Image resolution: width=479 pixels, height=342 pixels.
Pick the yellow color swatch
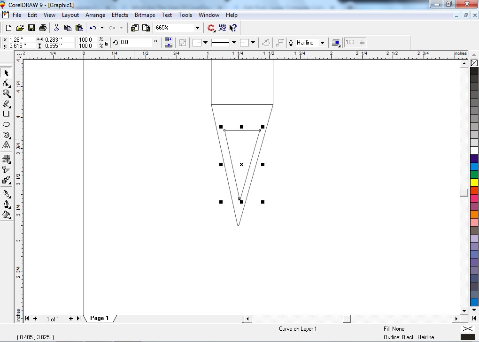click(x=474, y=182)
